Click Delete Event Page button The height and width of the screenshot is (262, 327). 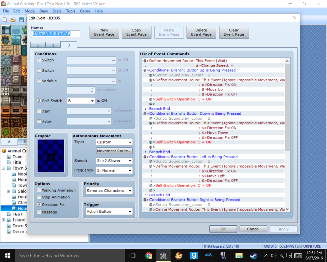click(x=201, y=32)
